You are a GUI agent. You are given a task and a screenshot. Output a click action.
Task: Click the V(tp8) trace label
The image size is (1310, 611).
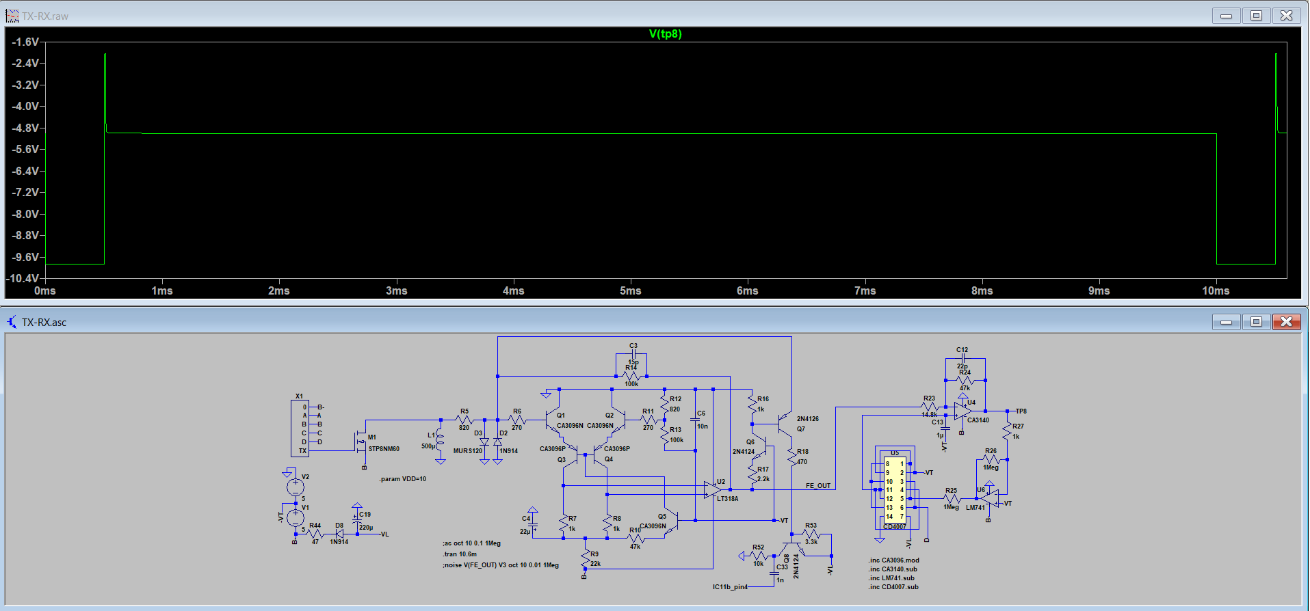coord(665,34)
